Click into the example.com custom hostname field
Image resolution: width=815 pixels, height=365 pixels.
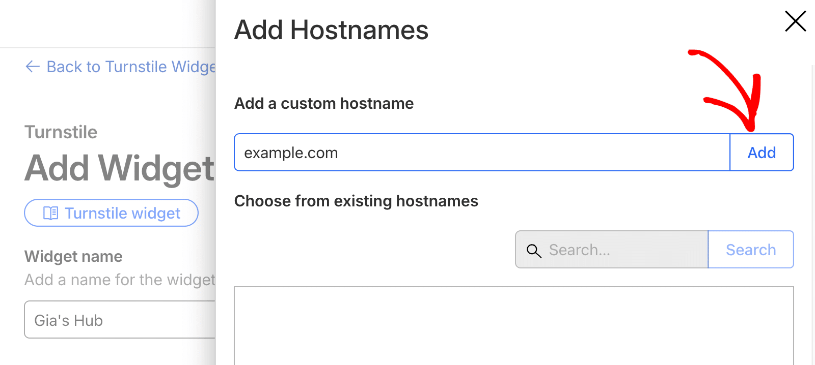coord(481,153)
